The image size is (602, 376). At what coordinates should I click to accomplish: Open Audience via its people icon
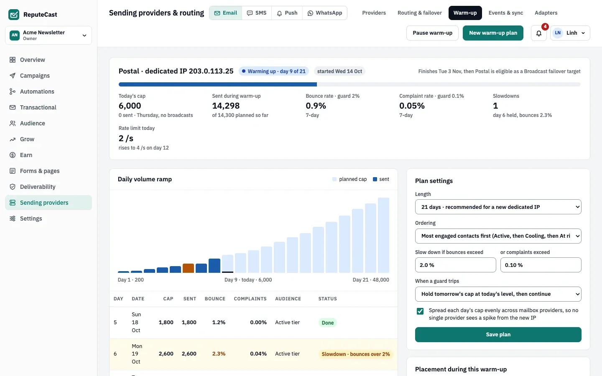(13, 123)
